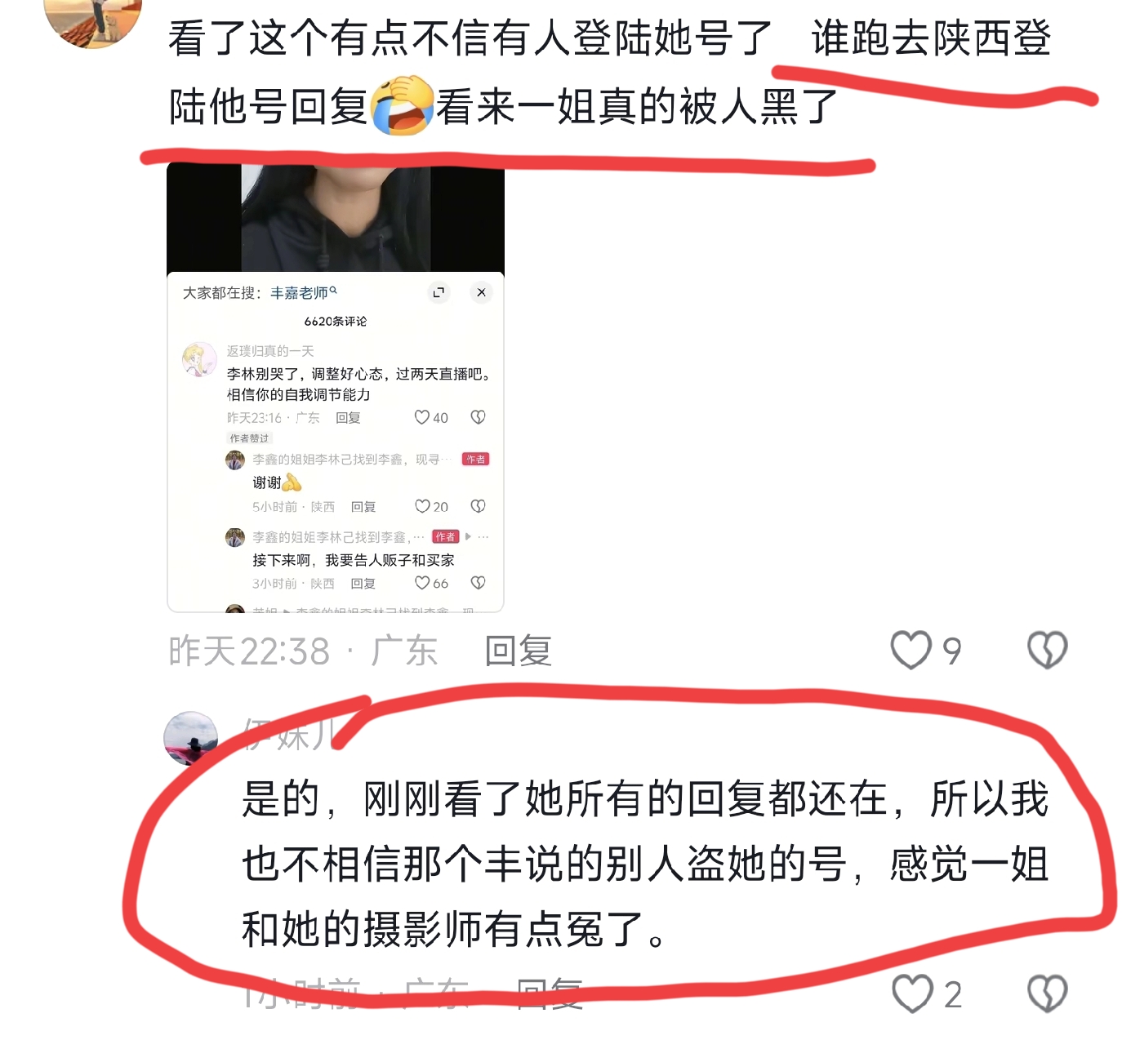Open the top commenter's avatar profile
This screenshot has height=1040, width=1122.
click(92, 20)
